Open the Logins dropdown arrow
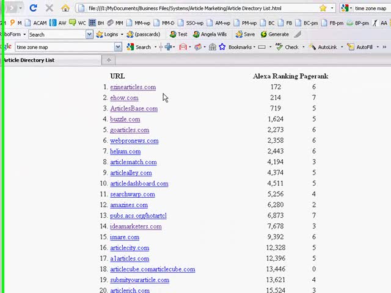The width and height of the screenshot is (391, 293). 122,34
